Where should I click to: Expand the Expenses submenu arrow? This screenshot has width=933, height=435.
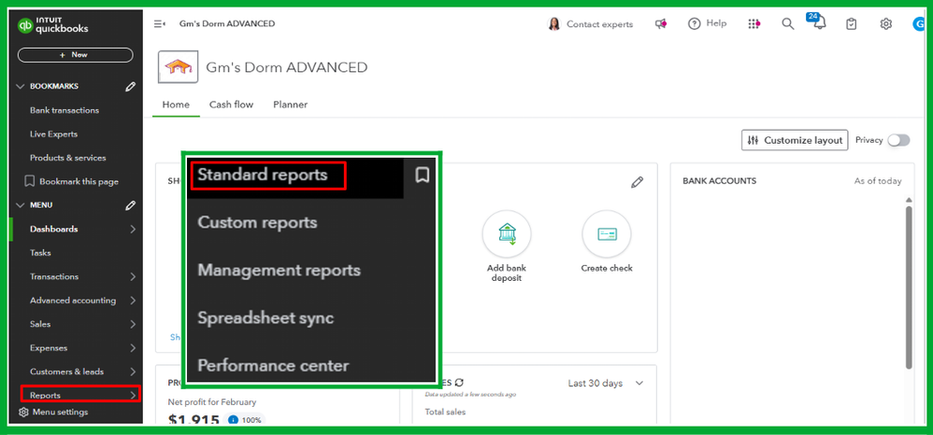(x=132, y=348)
